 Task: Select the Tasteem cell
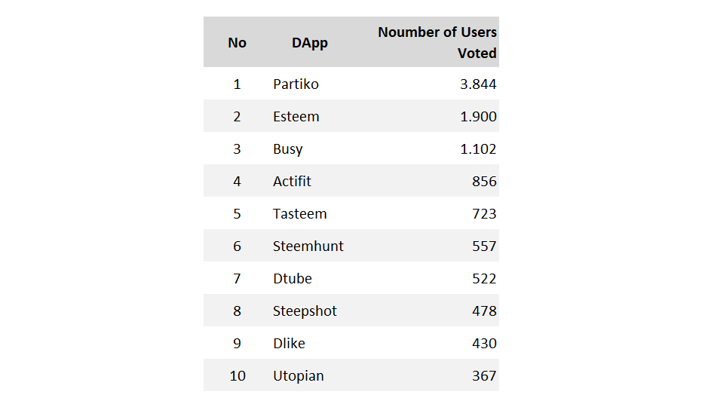point(300,214)
